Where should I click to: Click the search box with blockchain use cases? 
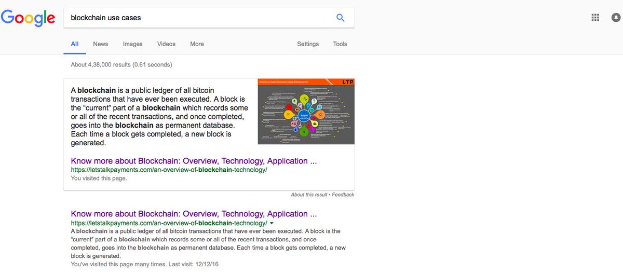click(209, 18)
